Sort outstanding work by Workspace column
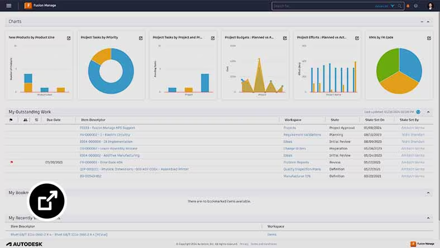This screenshot has height=248, width=440. point(293,120)
